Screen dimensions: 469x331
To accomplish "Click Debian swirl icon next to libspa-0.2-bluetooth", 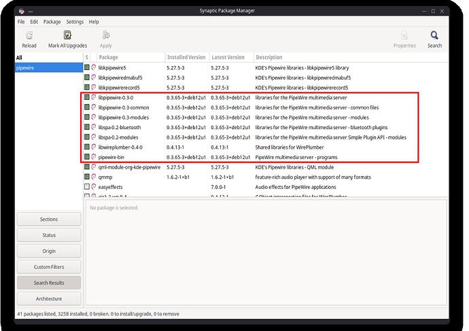I will coord(94,127).
